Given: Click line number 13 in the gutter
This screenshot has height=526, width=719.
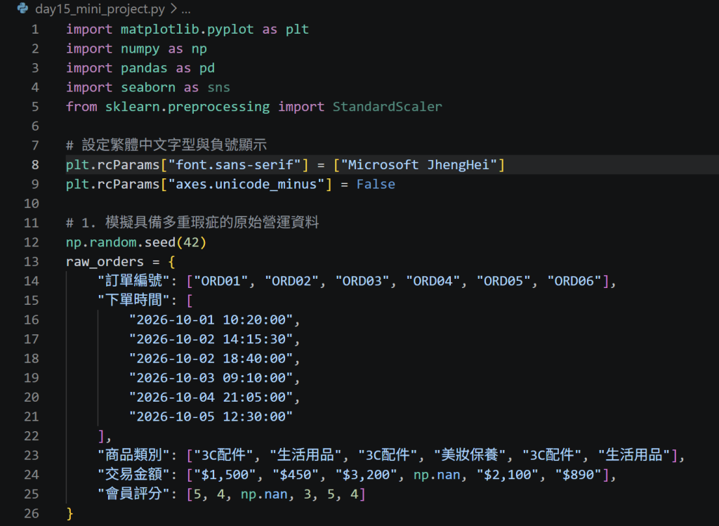Looking at the screenshot, I should 31,262.
